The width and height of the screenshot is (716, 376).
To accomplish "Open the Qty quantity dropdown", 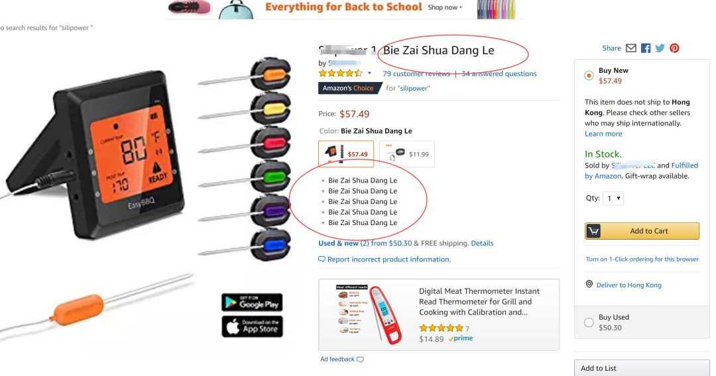I will coord(613,198).
